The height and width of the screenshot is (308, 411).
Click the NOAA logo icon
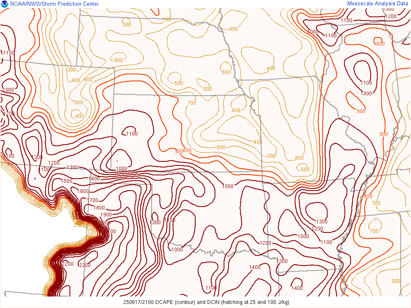coord(5,4)
